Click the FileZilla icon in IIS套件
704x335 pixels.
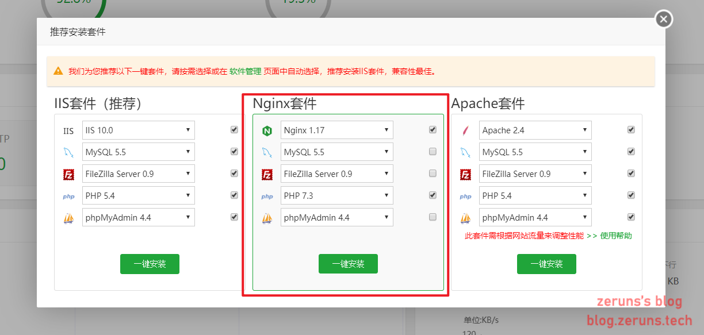point(68,174)
